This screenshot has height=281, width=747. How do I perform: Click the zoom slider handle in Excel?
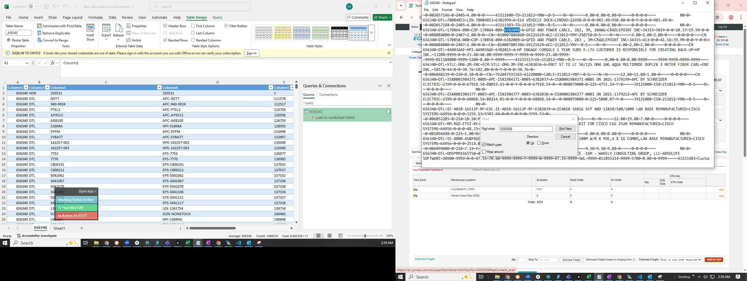click(x=365, y=236)
